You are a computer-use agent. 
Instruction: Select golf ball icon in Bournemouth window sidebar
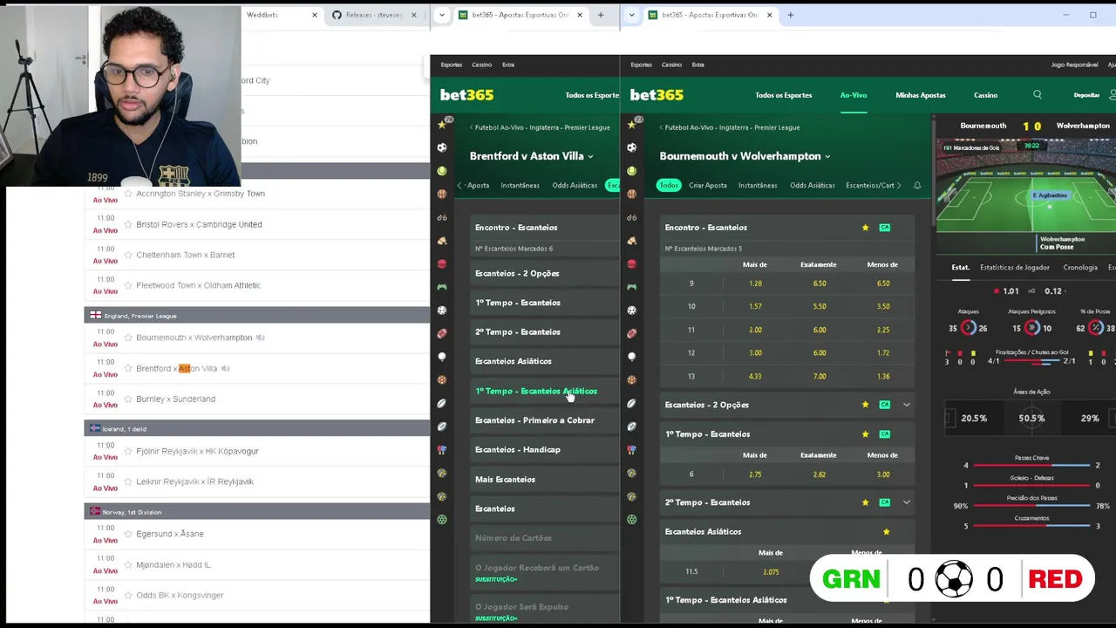[x=631, y=357]
